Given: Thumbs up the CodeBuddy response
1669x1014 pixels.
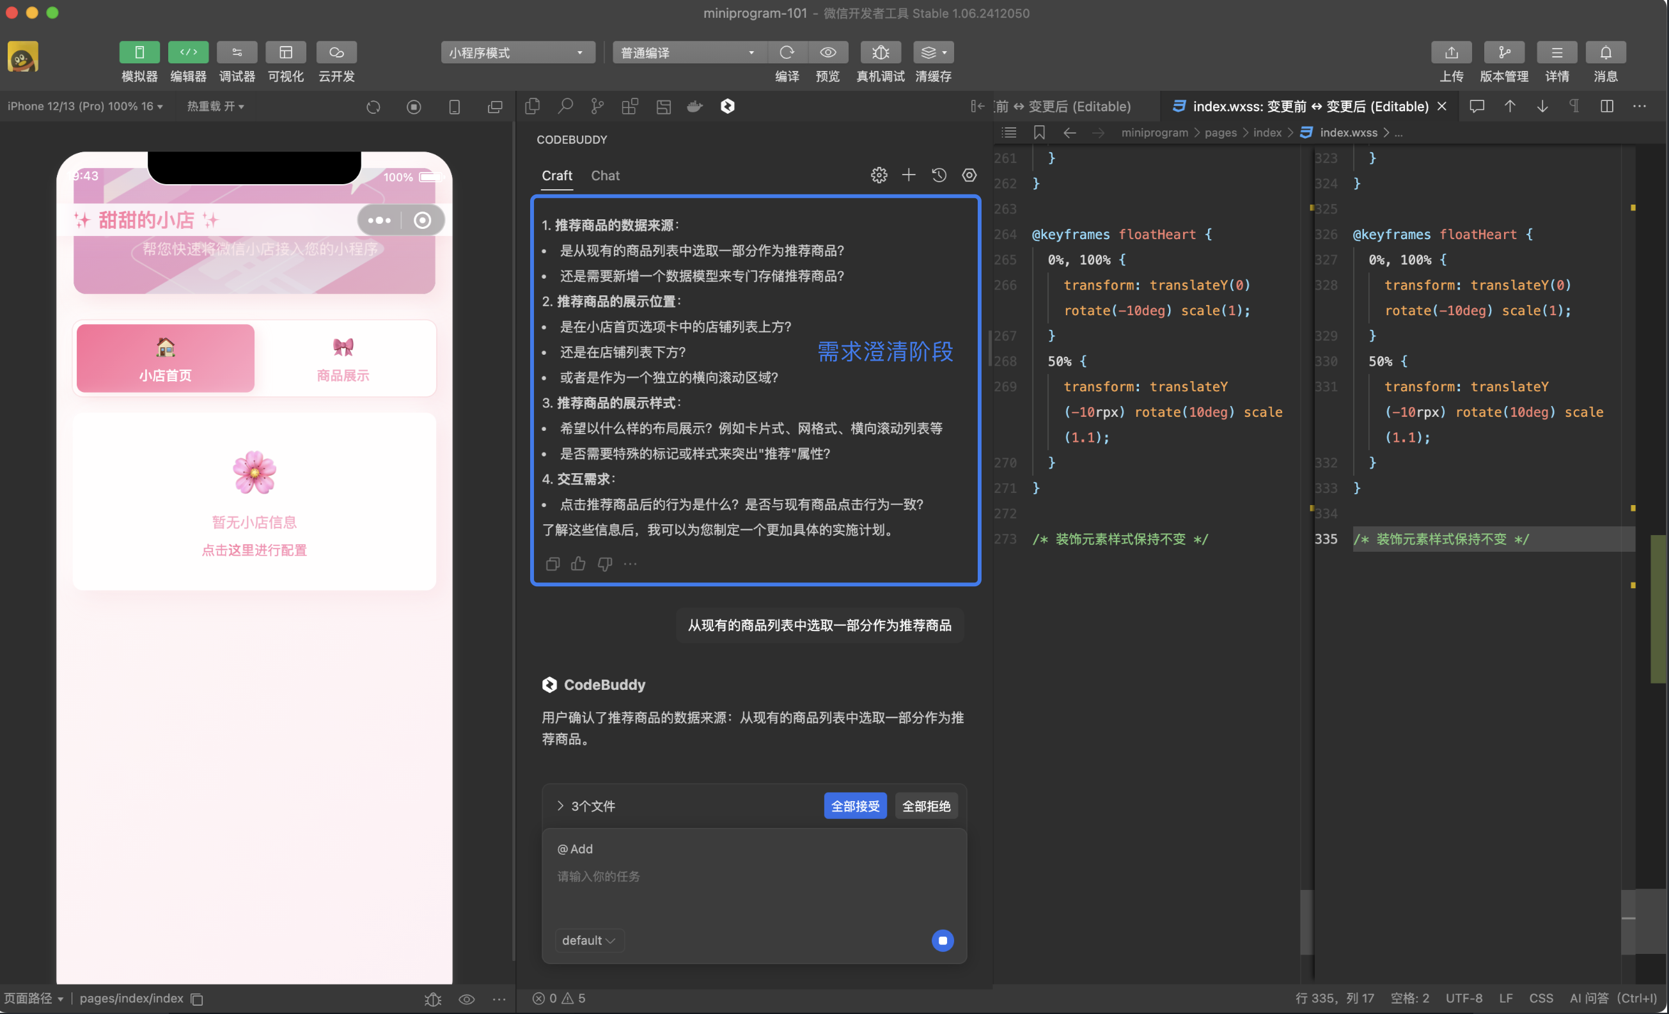Looking at the screenshot, I should (x=578, y=563).
